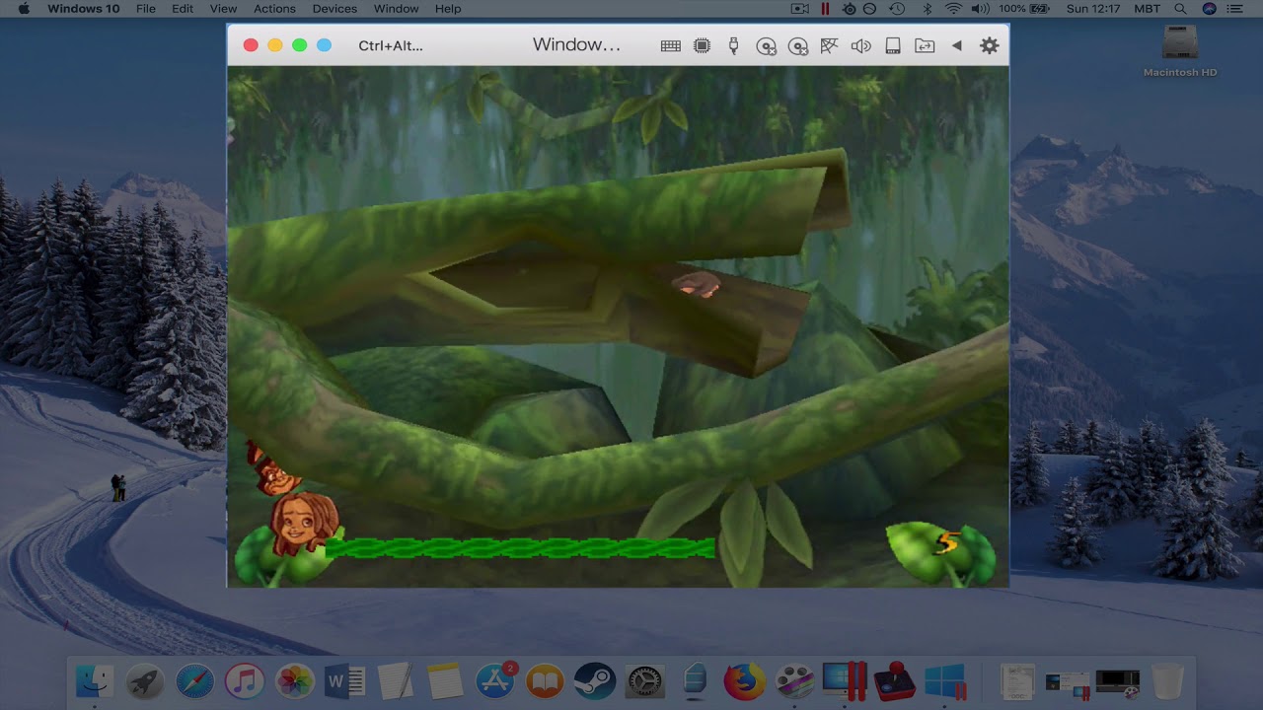1263x710 pixels.
Task: Open the first CD/DVD drive icon
Action: 766,45
